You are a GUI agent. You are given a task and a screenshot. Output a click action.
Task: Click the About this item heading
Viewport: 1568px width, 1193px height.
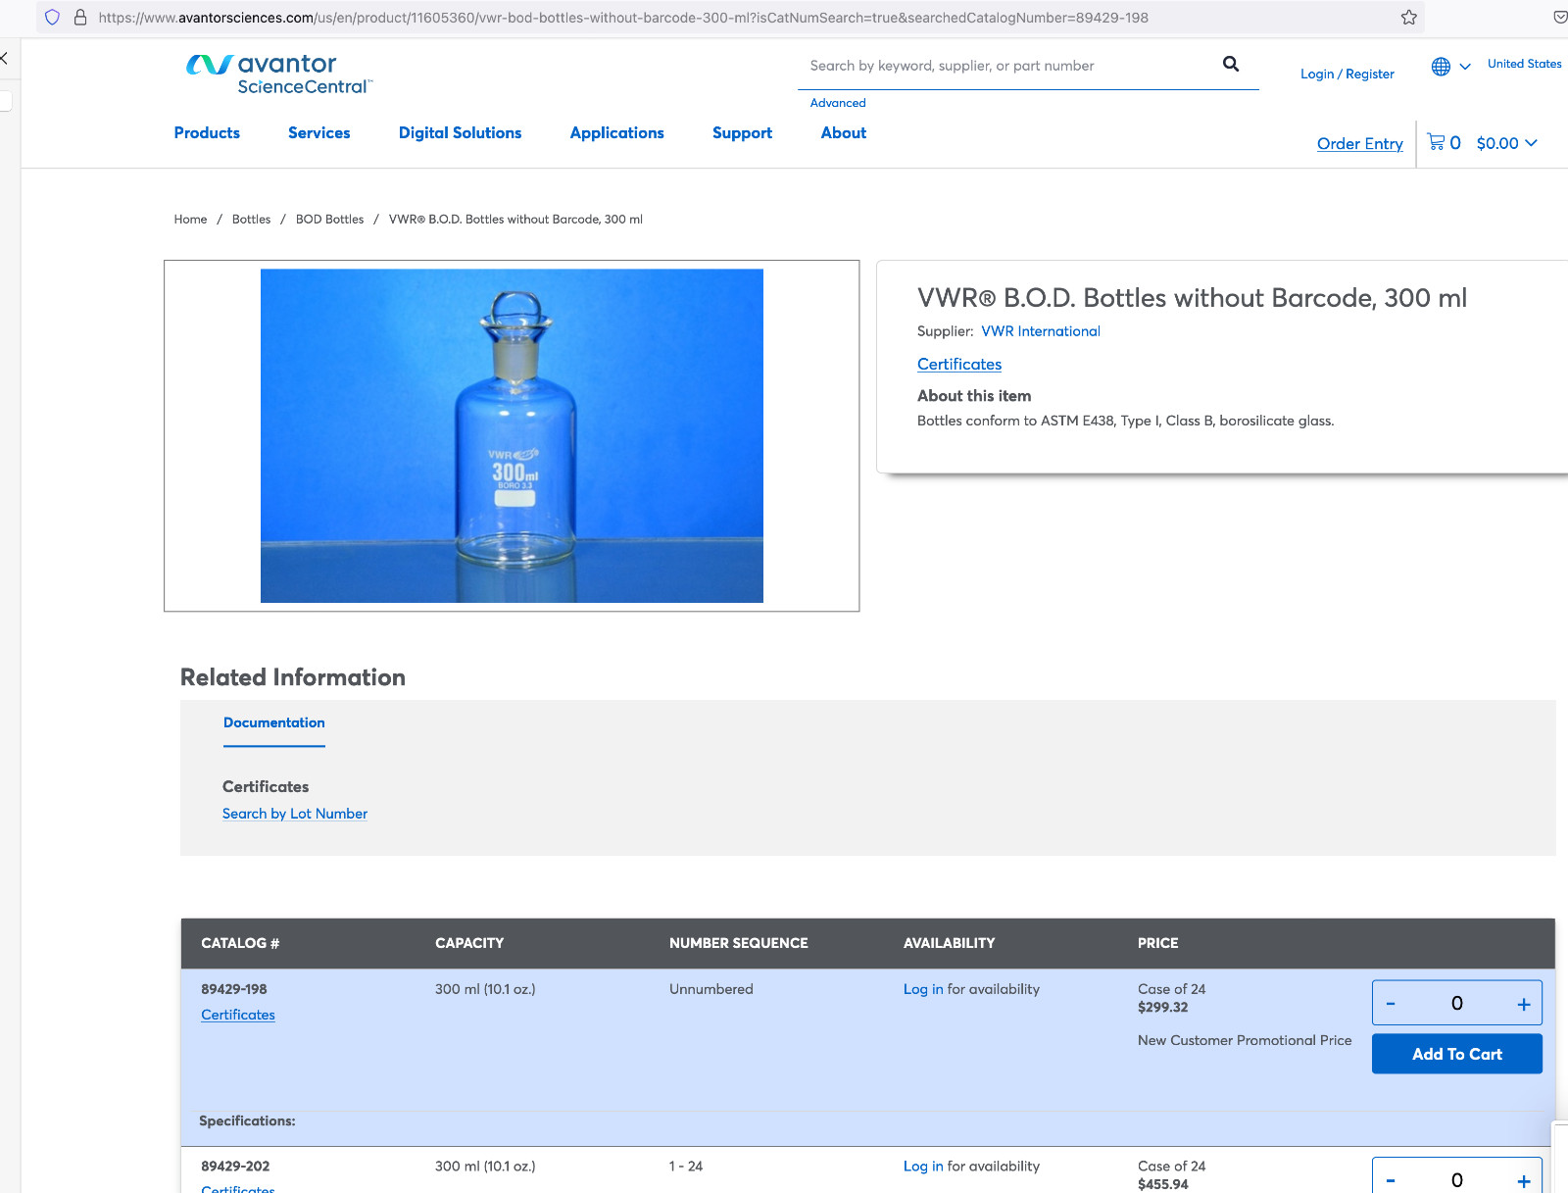[x=974, y=396]
